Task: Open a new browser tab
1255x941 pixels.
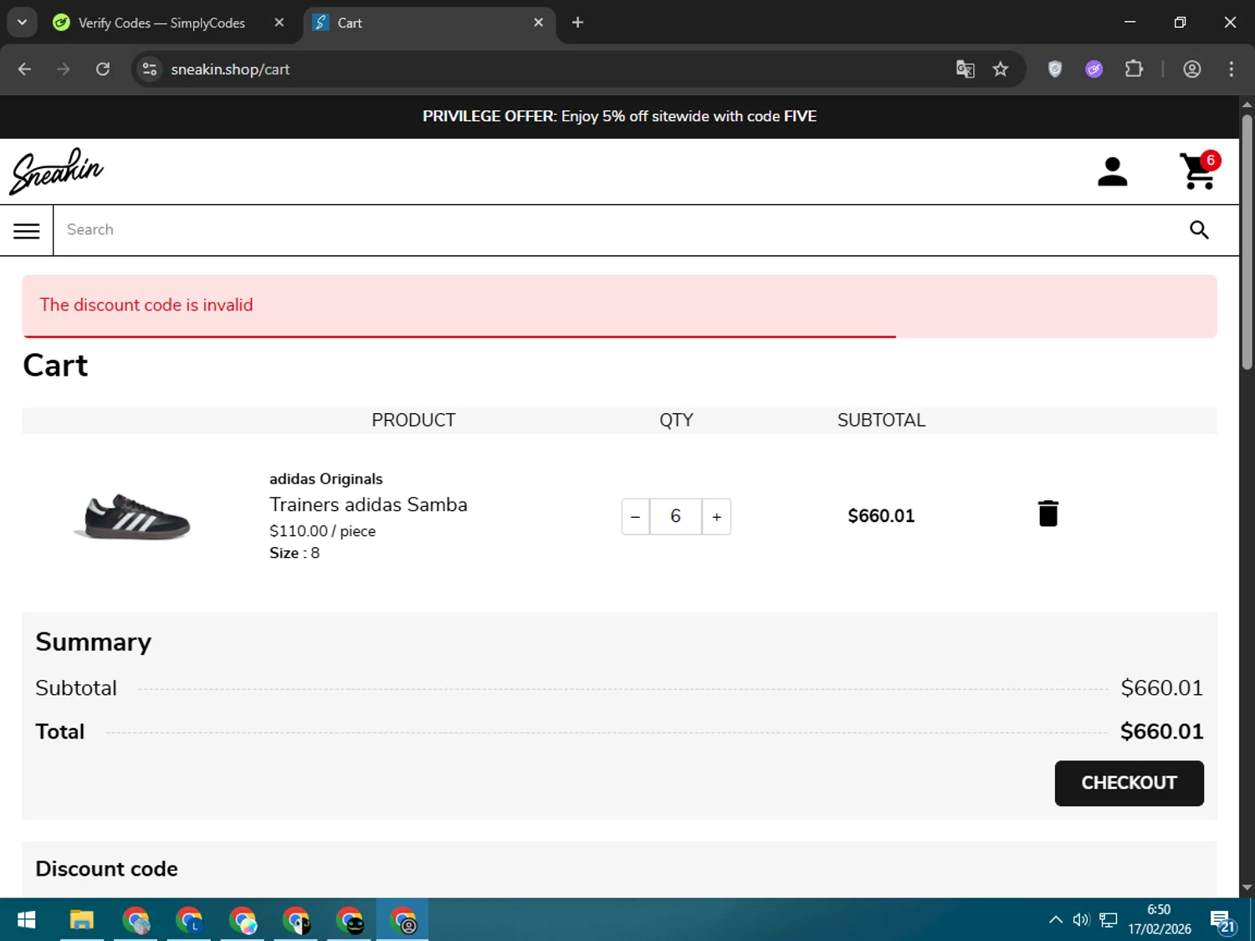Action: tap(577, 23)
